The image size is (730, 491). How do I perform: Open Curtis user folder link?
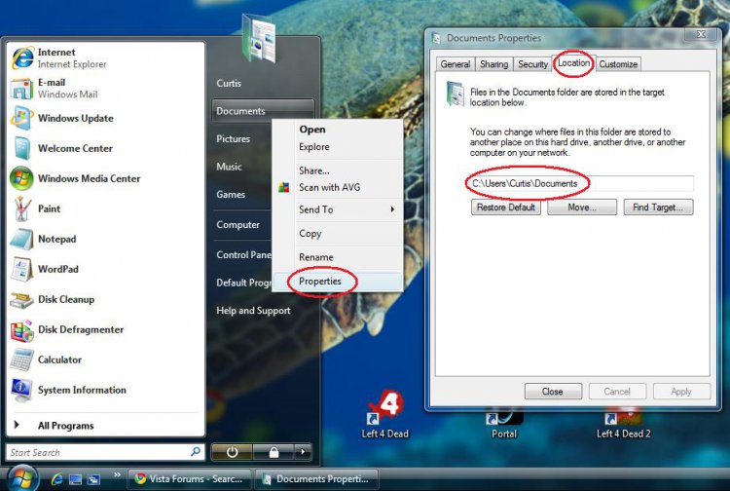[x=229, y=84]
